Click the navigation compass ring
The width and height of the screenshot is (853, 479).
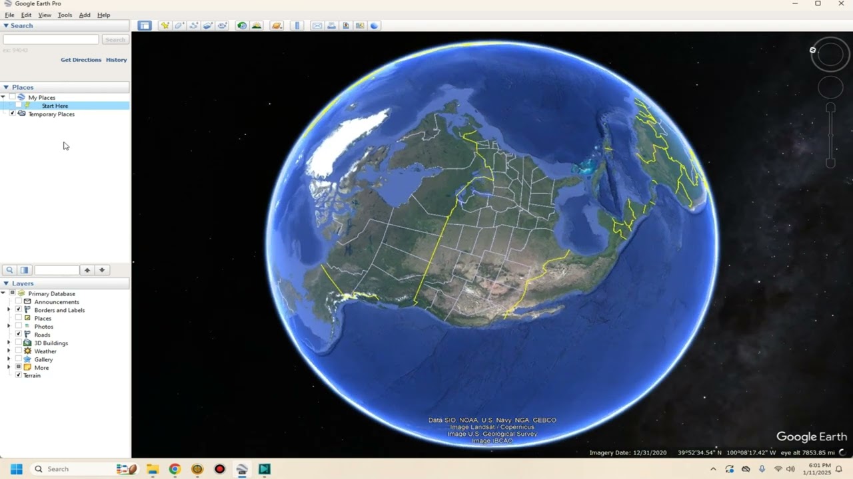[830, 55]
